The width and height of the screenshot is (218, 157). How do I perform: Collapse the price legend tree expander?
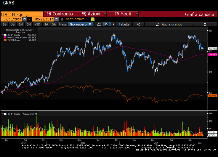pos(3,35)
